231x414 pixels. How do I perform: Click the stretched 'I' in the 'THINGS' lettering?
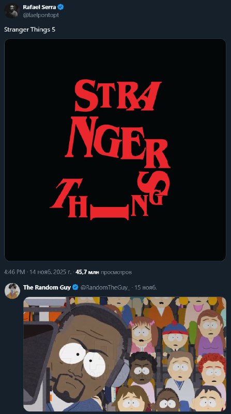tap(109, 213)
